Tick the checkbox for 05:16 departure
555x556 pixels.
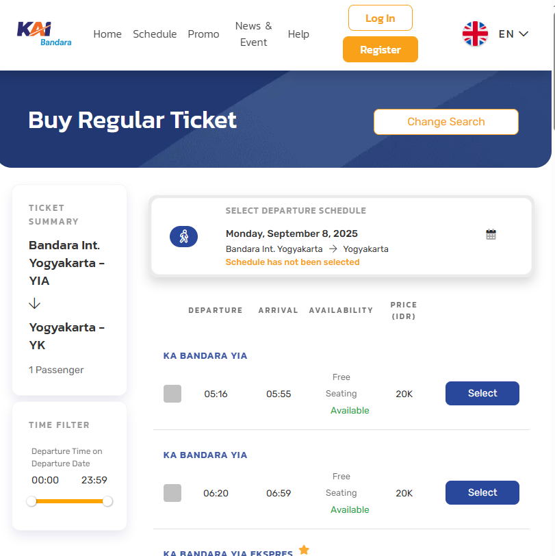click(172, 394)
